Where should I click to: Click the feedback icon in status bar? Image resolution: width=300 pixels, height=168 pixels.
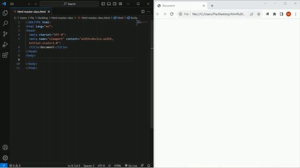(142, 166)
